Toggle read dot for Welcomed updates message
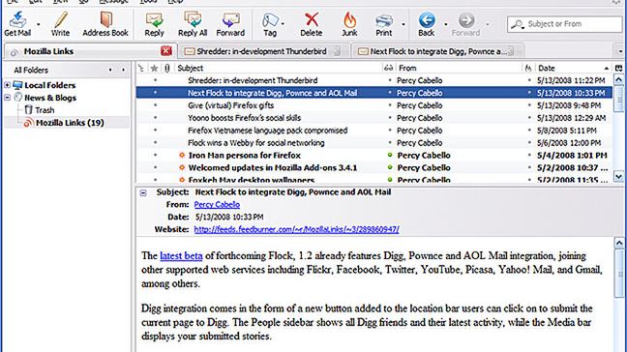 pos(390,168)
